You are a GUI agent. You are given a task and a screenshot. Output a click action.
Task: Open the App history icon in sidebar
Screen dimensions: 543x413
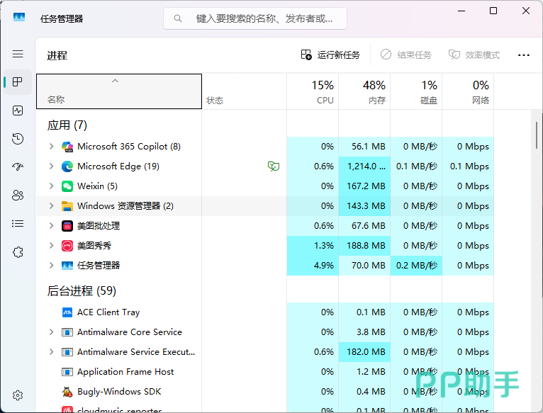point(18,138)
